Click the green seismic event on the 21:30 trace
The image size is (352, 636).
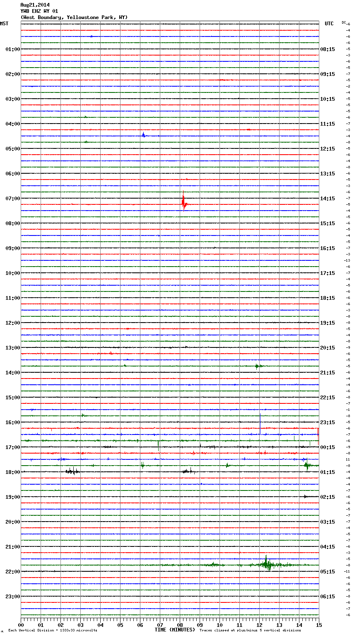(267, 564)
